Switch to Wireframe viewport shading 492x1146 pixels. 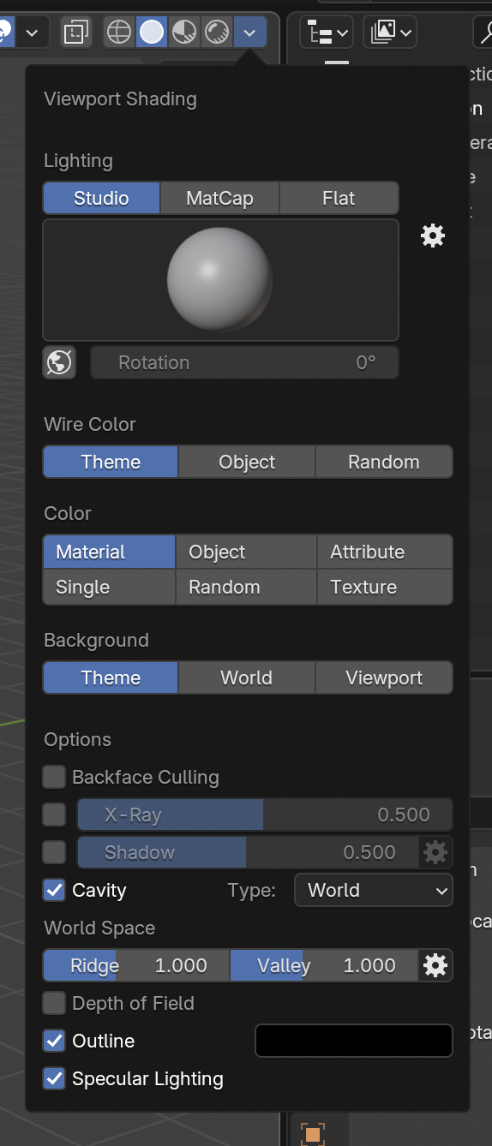tap(118, 33)
